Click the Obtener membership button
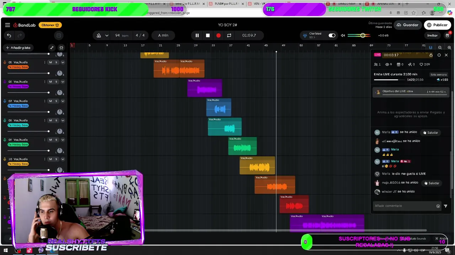Image resolution: width=455 pixels, height=255 pixels. [x=50, y=25]
